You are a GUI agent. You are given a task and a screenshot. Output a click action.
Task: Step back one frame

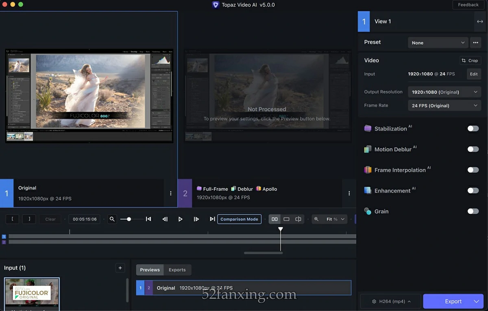pyautogui.click(x=165, y=219)
